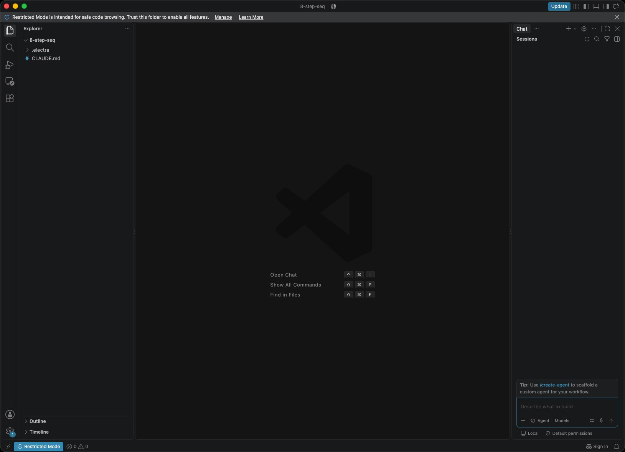Screen dimensions: 625x452
Task: Toggle the sessions sidebar layout icon
Action: click(617, 39)
